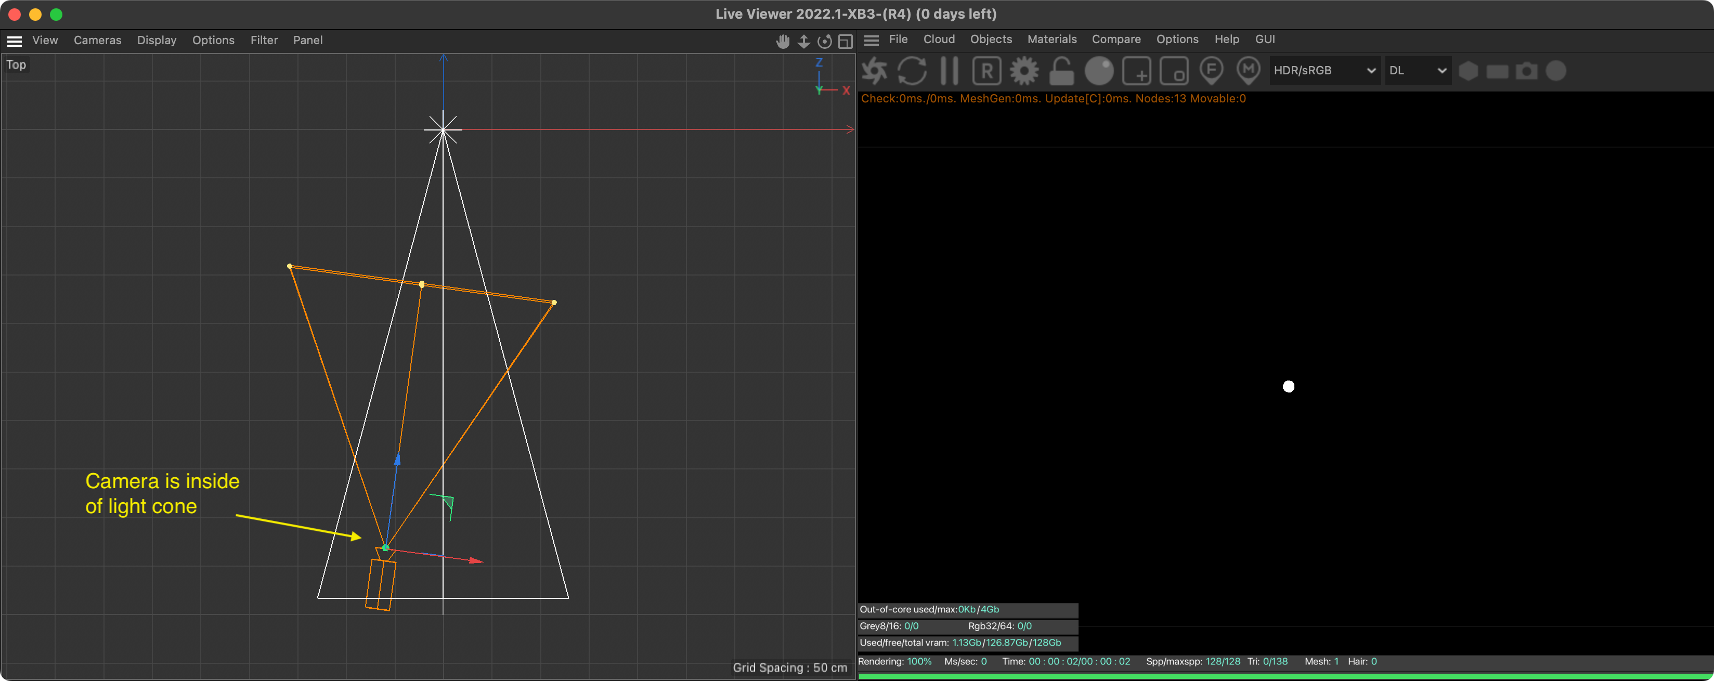Click the camera snapshot icon
The height and width of the screenshot is (681, 1714).
point(1526,71)
